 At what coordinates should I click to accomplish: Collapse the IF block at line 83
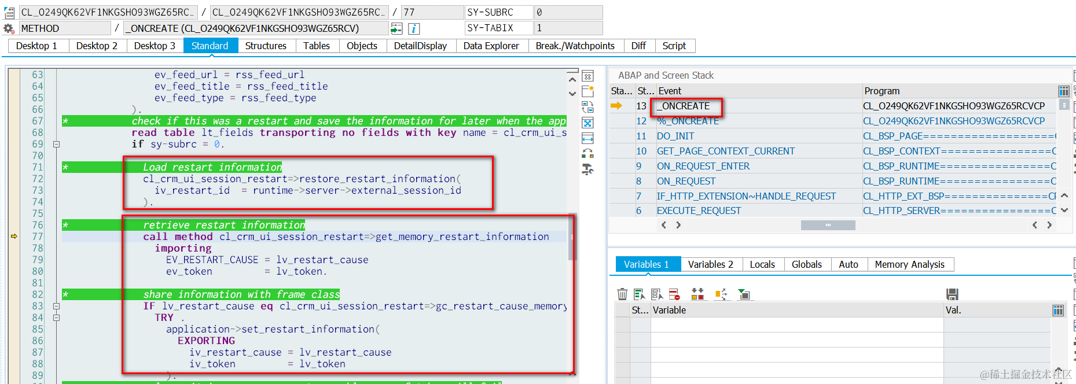tap(56, 306)
